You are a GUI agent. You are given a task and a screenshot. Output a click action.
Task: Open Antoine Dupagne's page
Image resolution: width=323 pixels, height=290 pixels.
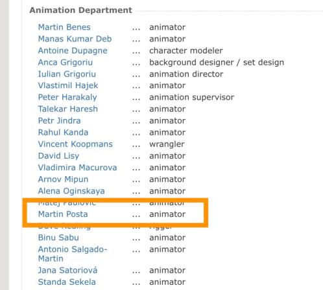[x=73, y=50]
